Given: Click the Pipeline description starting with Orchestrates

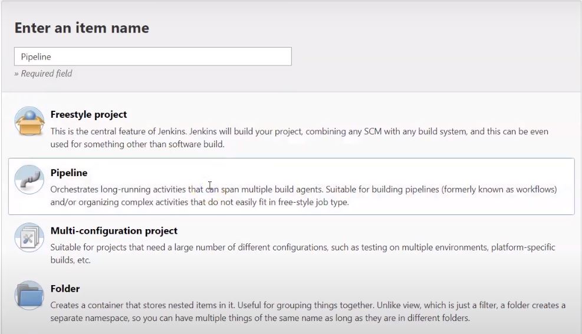Looking at the screenshot, I should coord(304,196).
